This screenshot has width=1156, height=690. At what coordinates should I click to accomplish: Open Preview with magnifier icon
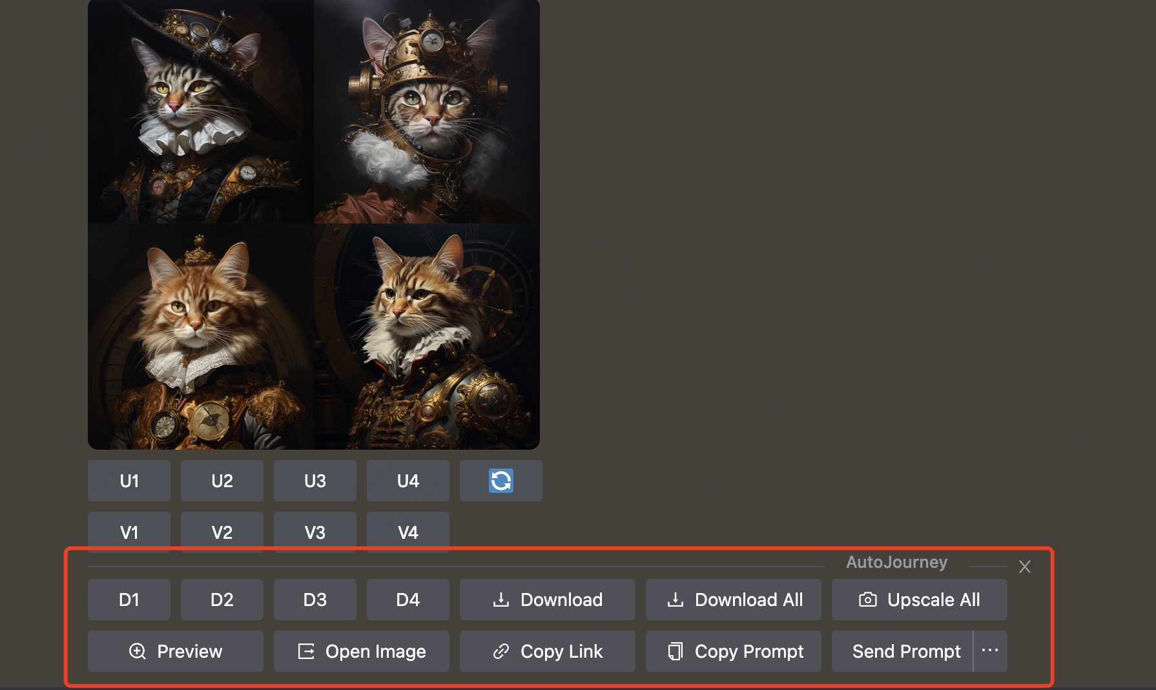tap(175, 651)
